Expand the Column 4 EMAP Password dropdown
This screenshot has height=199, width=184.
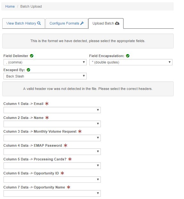(x=52, y=151)
